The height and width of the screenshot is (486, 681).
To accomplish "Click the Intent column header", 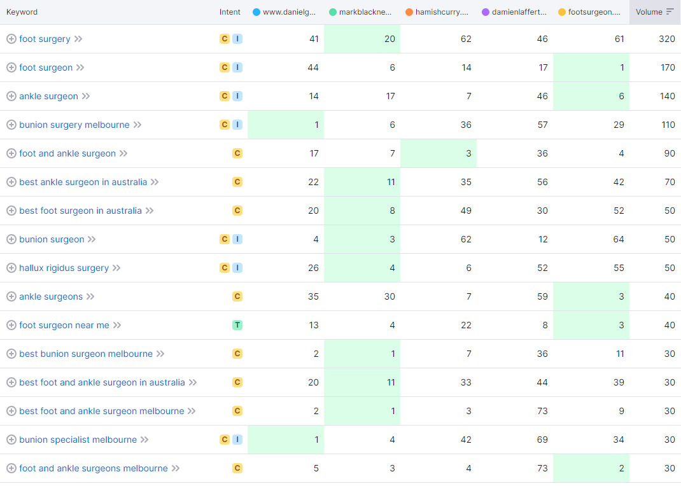I will click(230, 12).
